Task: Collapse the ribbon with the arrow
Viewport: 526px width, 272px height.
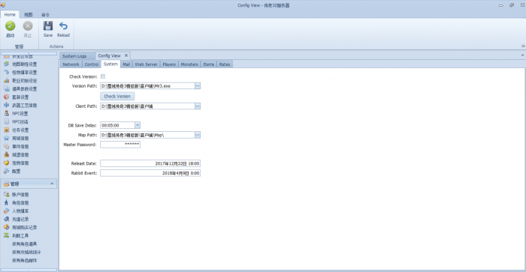Action: pos(523,46)
